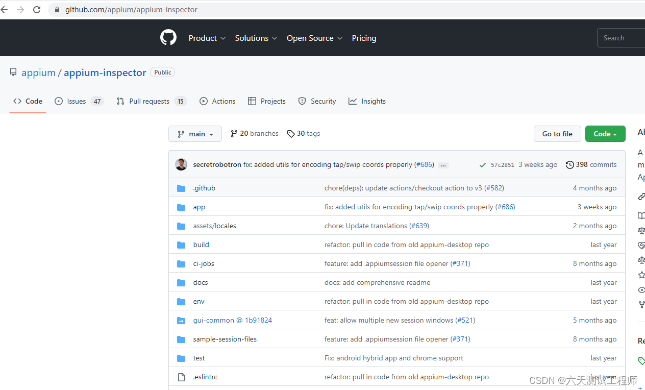Open pull request #582 link
The width and height of the screenshot is (645, 390).
coord(495,188)
